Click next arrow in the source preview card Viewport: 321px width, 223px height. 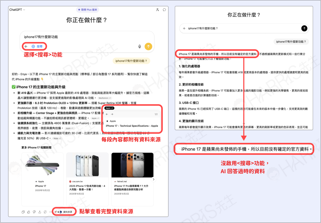click(x=112, y=114)
